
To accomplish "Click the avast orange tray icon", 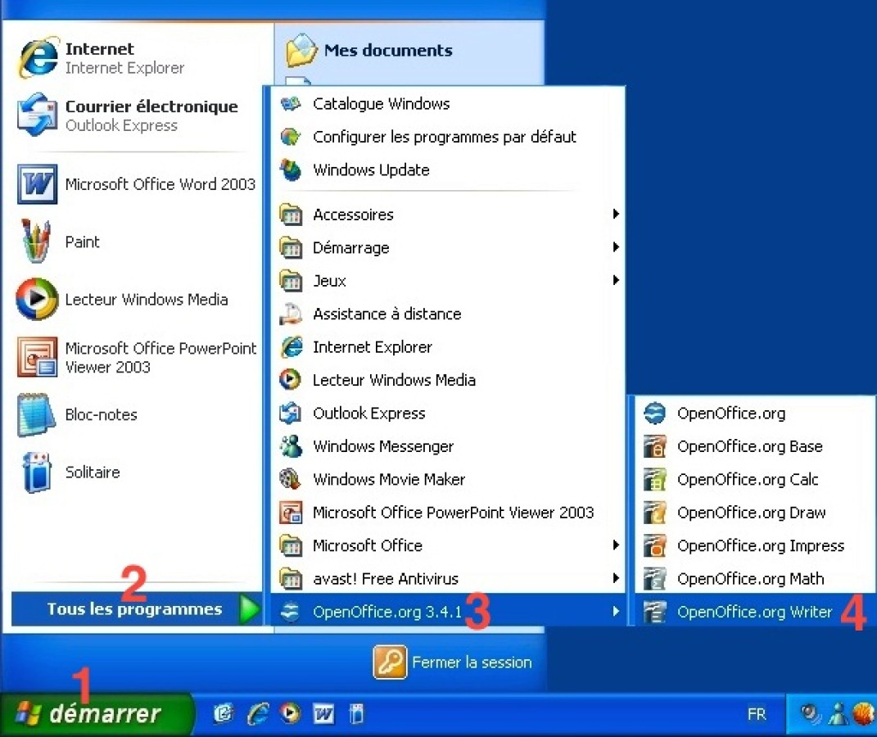I will point(863,713).
